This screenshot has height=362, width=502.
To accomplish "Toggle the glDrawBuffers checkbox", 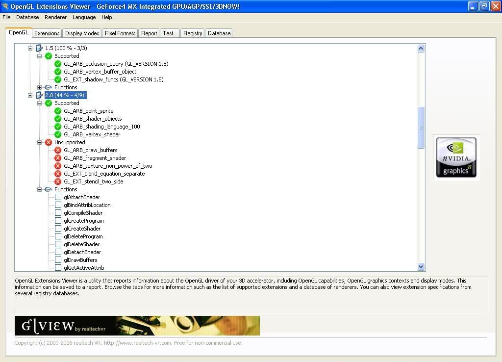I will coord(58,260).
